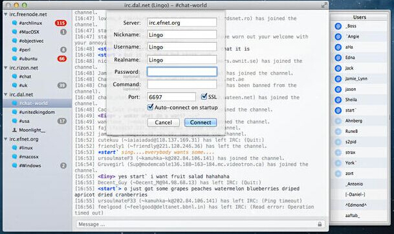Viewport: 394px width, 234px height.
Task: Collapse the irc.freenode.net server group
Action: pos(6,14)
